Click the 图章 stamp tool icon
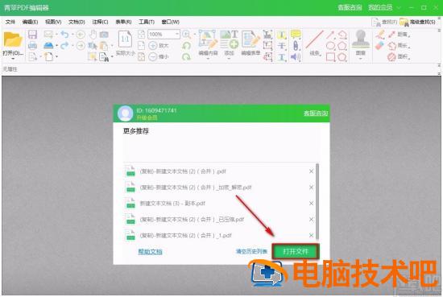The height and width of the screenshot is (297, 443). 360,39
